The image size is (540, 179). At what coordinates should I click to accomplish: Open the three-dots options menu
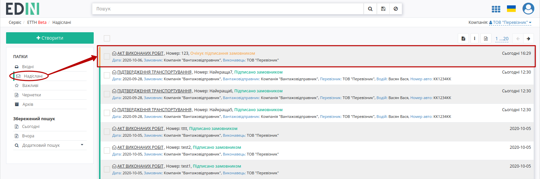click(x=475, y=39)
